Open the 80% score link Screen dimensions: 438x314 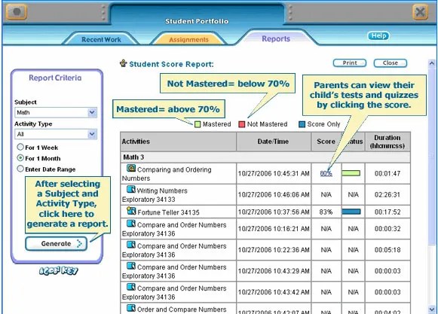pyautogui.click(x=326, y=173)
